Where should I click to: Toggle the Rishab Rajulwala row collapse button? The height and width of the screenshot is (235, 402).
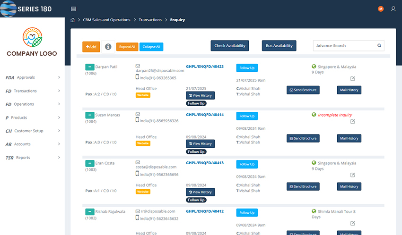(89, 212)
